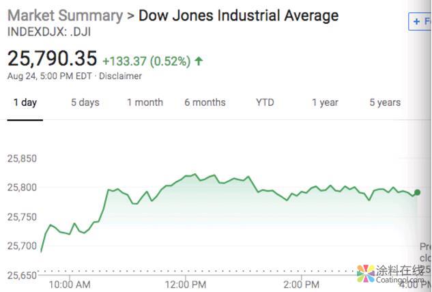Show the 1 month chart
This screenshot has height=292, width=432.
(145, 102)
